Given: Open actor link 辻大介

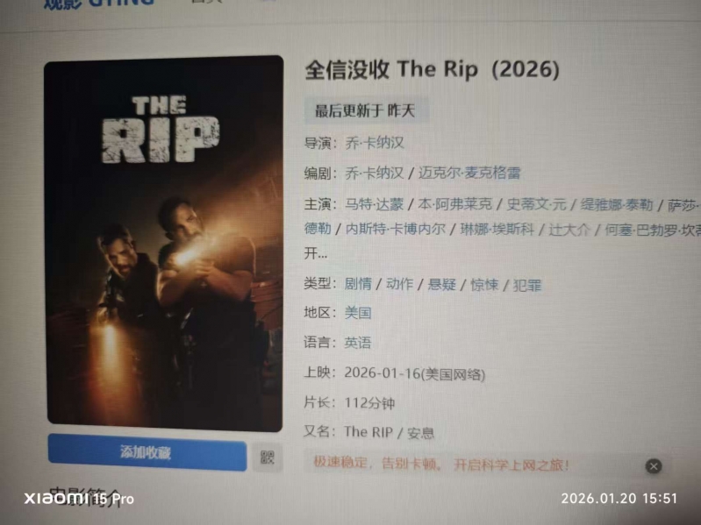Looking at the screenshot, I should [569, 230].
